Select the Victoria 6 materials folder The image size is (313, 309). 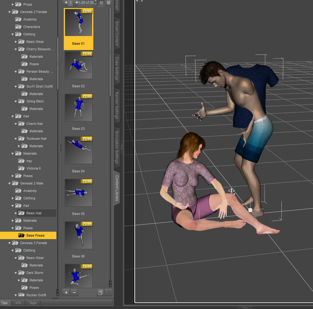(x=34, y=168)
